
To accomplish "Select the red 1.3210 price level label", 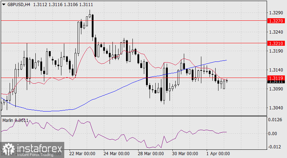I will (276, 43).
